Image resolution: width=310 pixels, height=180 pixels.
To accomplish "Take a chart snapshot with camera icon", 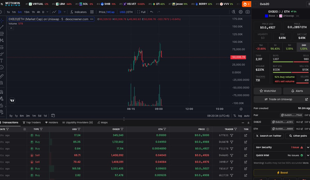I will pos(247,12).
